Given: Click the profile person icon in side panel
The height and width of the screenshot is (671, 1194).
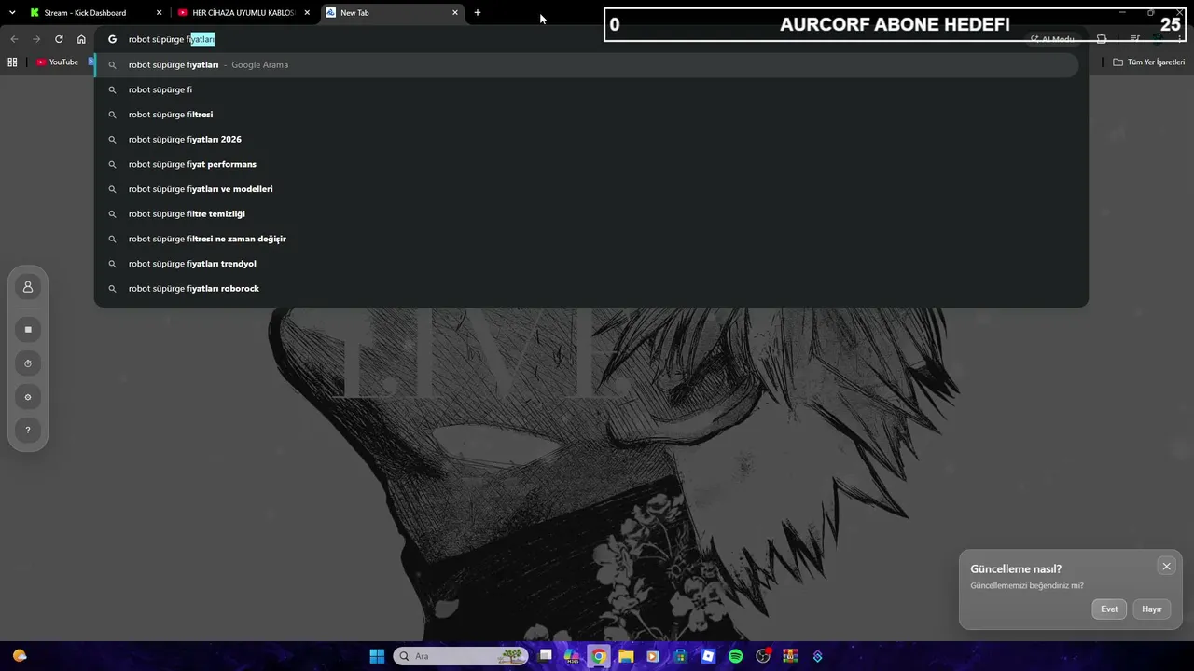Looking at the screenshot, I should pyautogui.click(x=28, y=287).
